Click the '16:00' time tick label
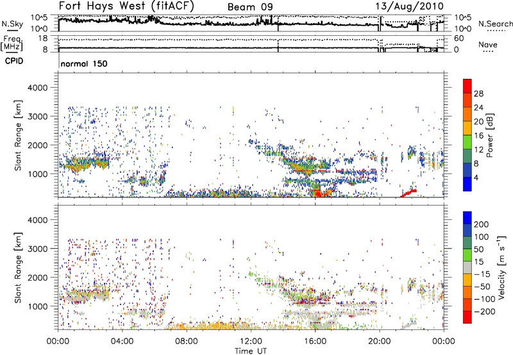Viewport: 513px width, 355px height. 315,341
